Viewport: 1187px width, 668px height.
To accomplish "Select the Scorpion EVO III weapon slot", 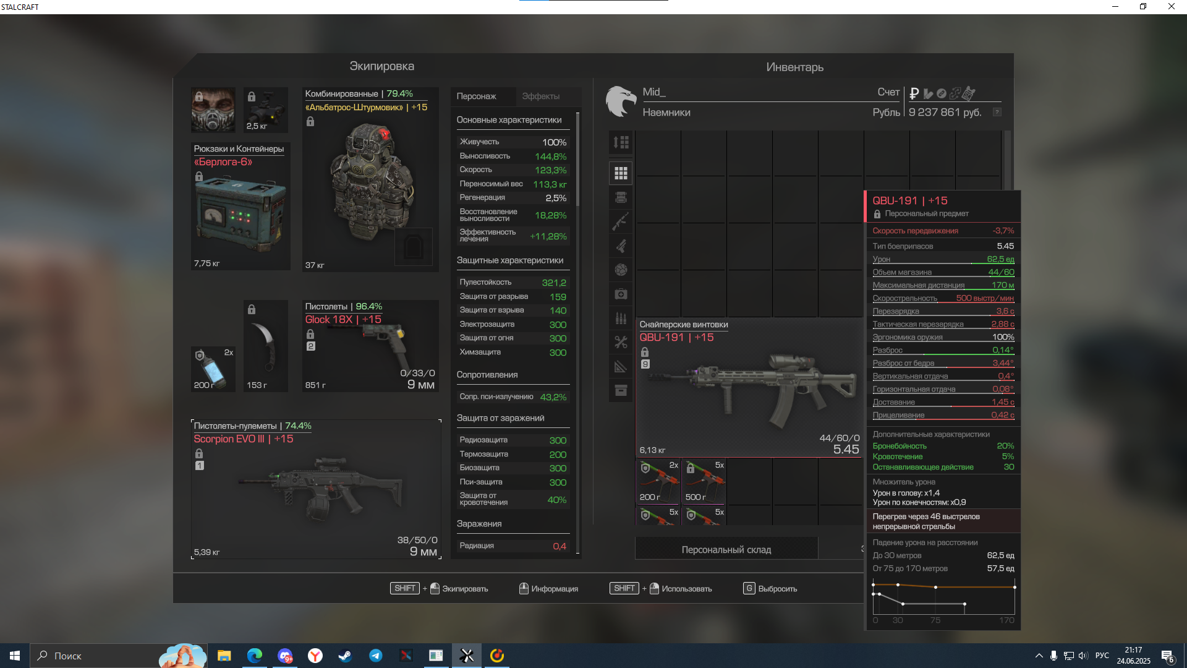I will click(316, 489).
